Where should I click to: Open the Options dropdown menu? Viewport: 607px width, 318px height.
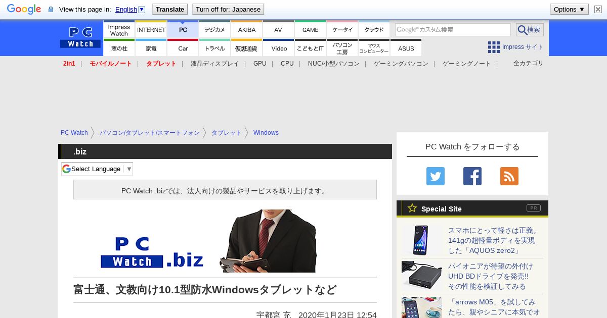coord(569,9)
